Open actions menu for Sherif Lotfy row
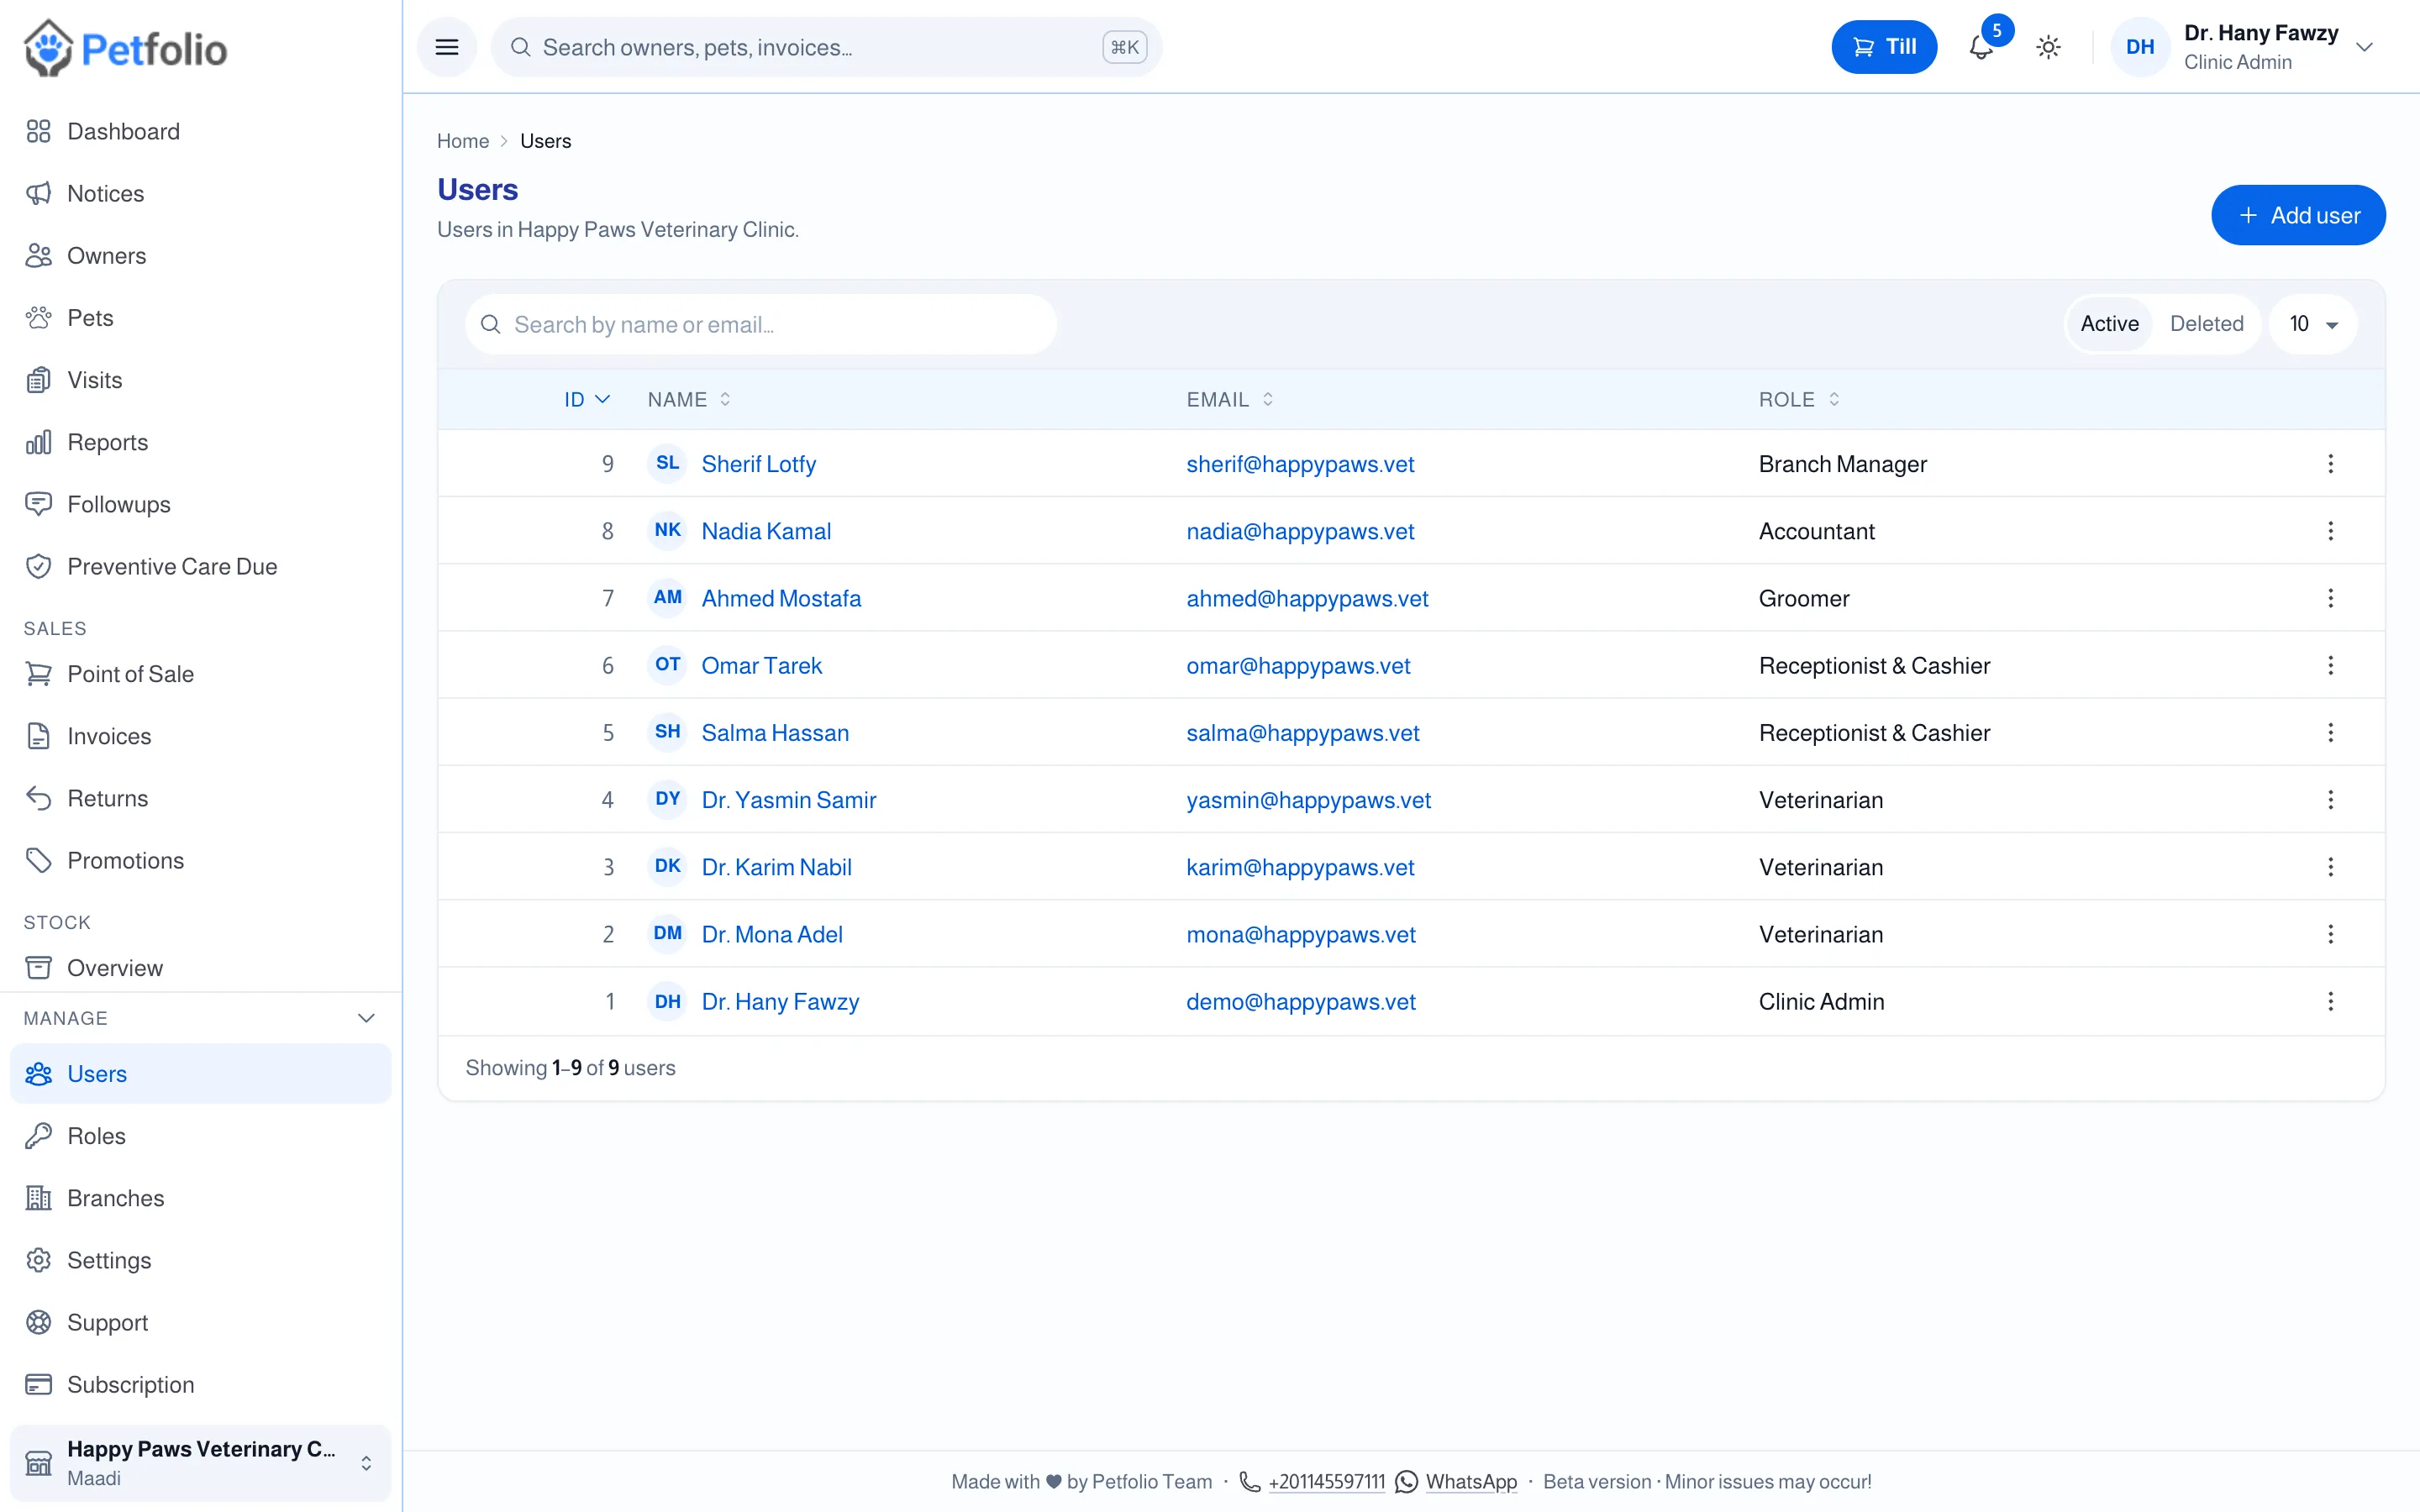The width and height of the screenshot is (2420, 1512). (x=2331, y=464)
